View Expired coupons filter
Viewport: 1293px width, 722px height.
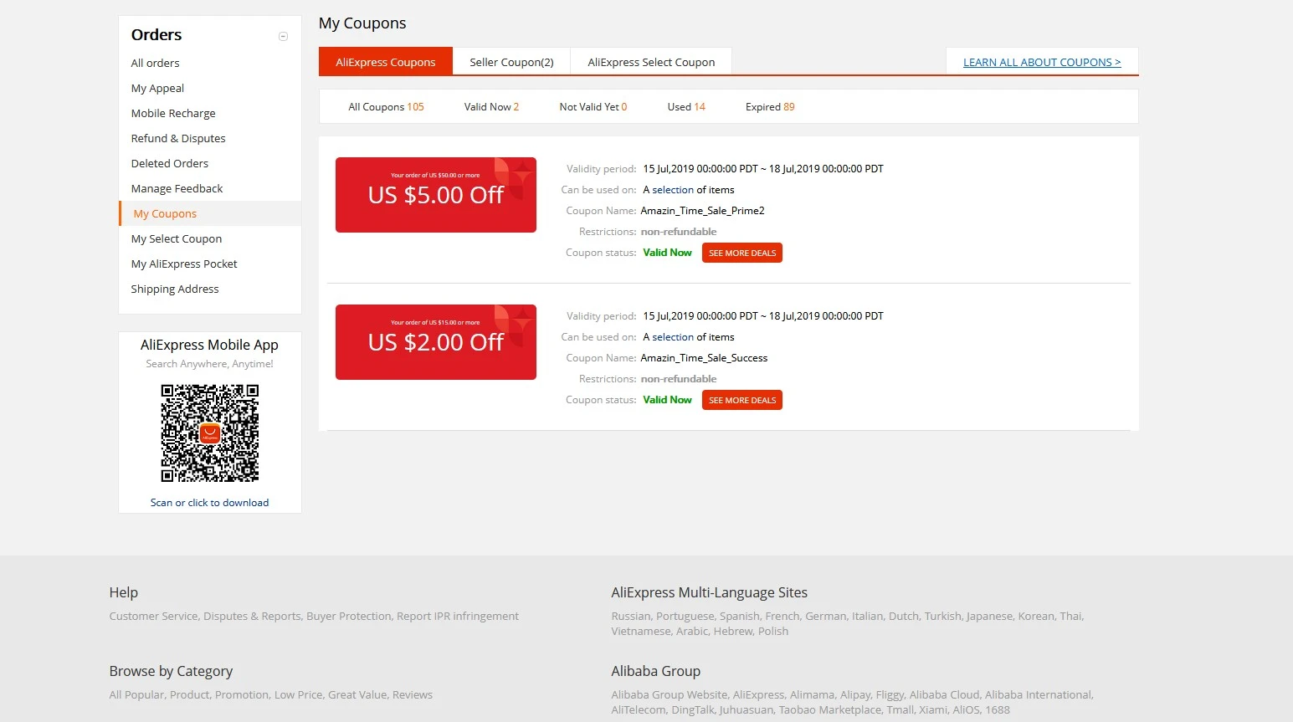pyautogui.click(x=770, y=107)
